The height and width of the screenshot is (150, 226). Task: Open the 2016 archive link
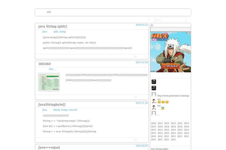click(x=153, y=123)
